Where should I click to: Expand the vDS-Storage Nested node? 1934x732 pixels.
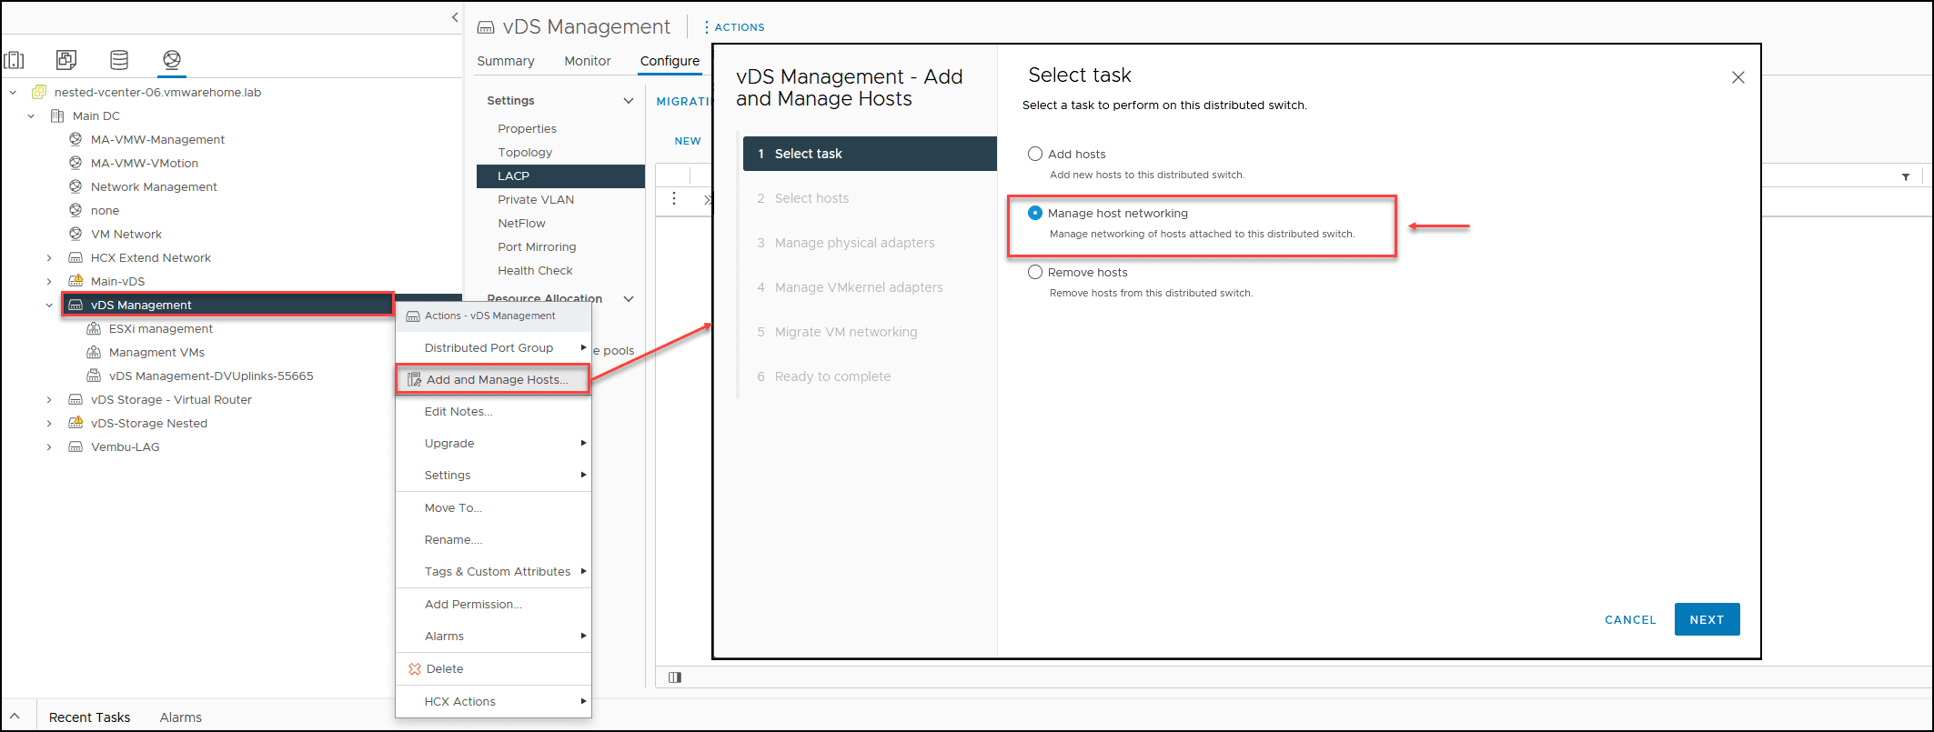49,423
